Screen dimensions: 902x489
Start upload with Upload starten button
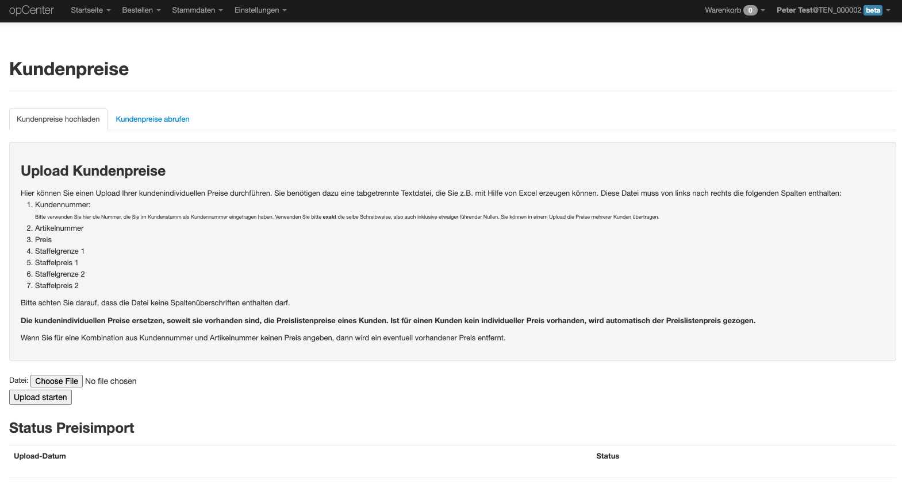point(40,397)
